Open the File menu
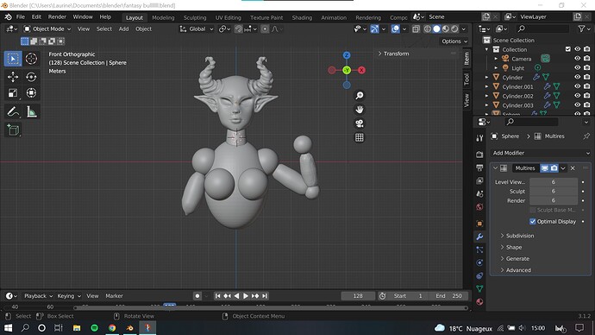The height and width of the screenshot is (335, 595). coord(21,17)
